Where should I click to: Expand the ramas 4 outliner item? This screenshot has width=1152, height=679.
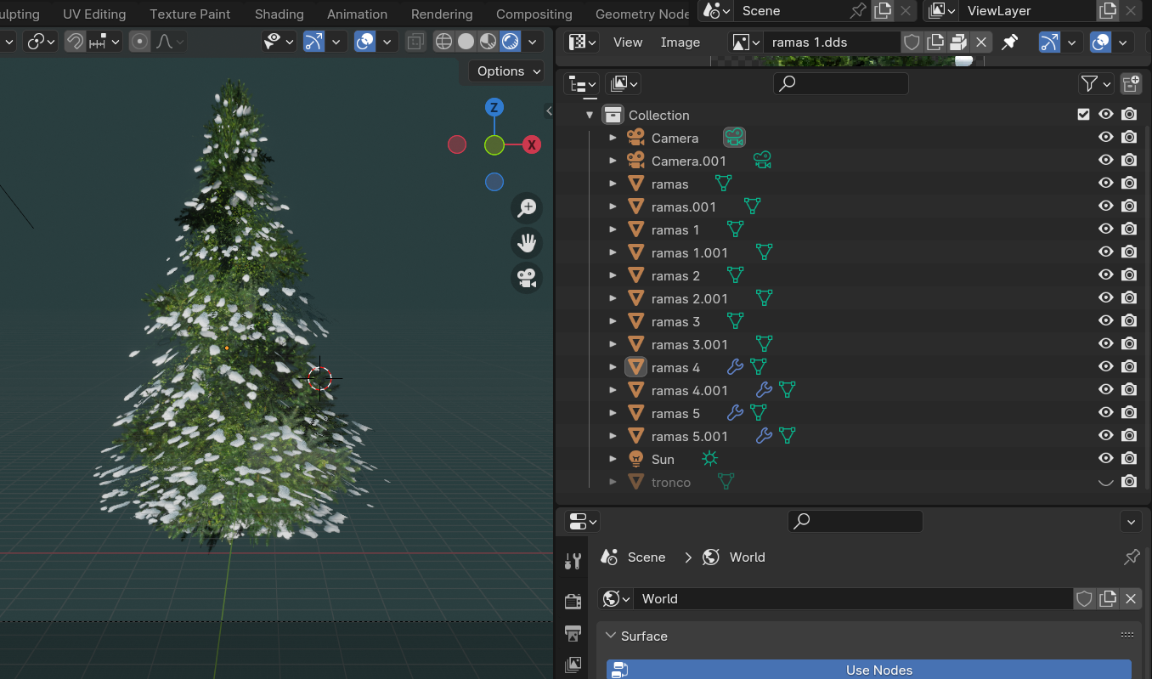tap(613, 367)
